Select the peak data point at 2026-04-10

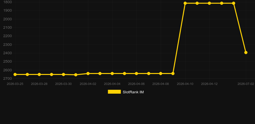coord(185,3)
